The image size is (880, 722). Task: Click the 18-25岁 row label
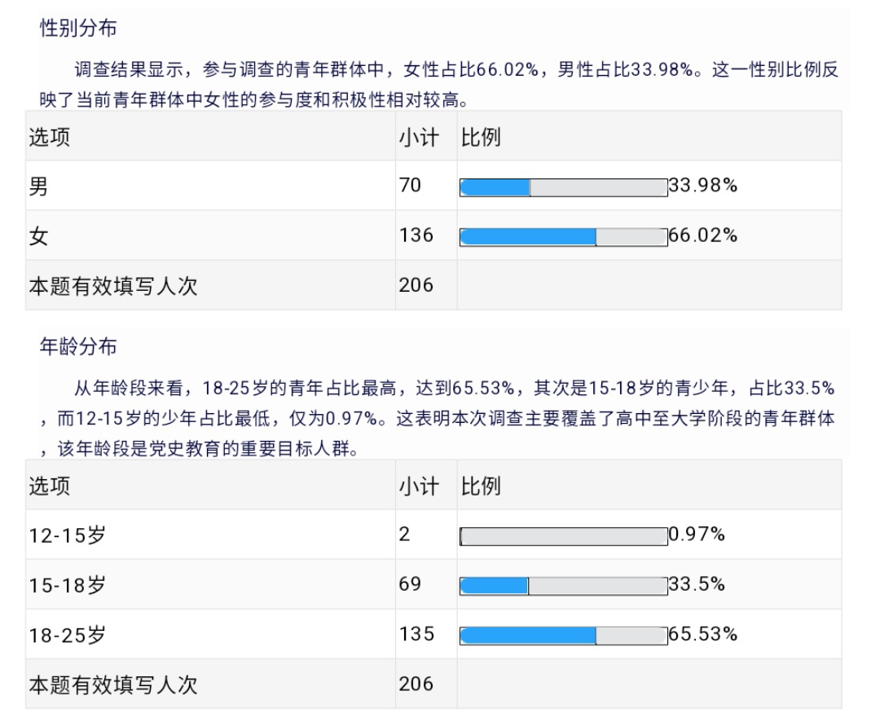(68, 635)
